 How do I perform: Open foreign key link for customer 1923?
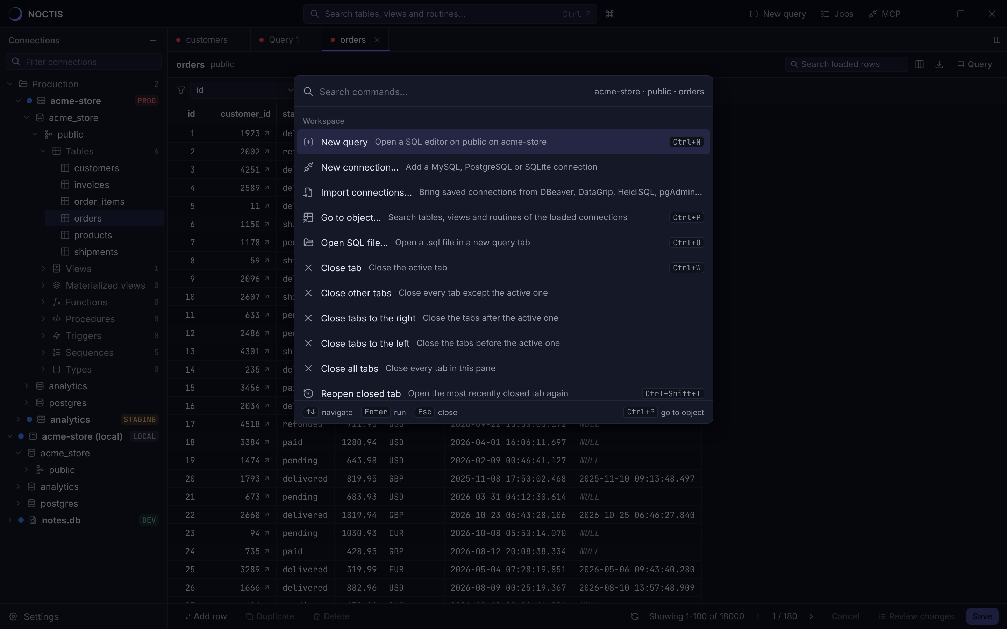(x=267, y=133)
